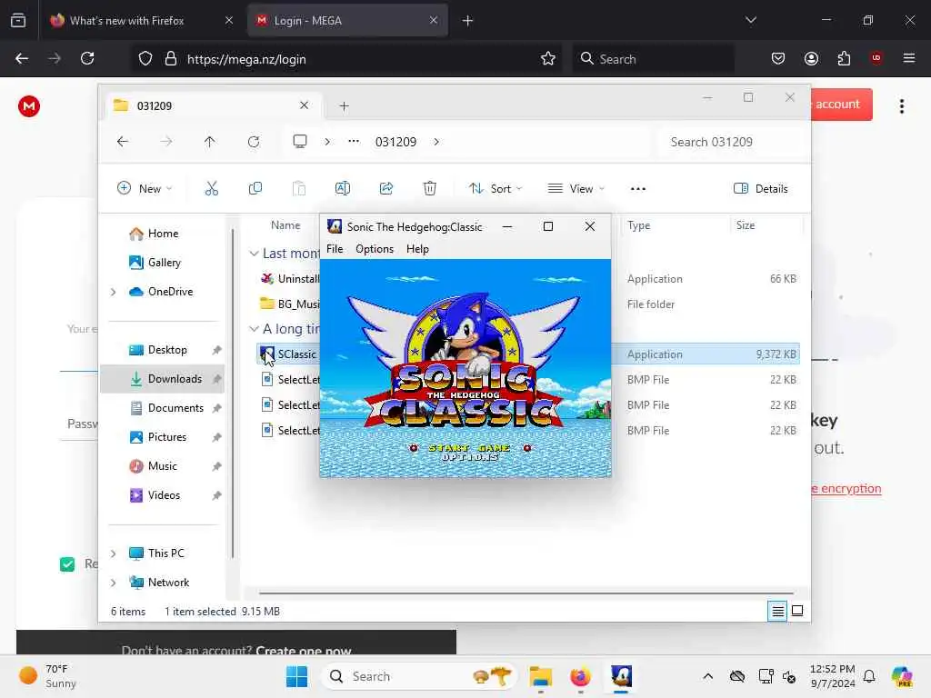Open the Help menu in Sonic window
Image resolution: width=931 pixels, height=698 pixels.
[417, 249]
